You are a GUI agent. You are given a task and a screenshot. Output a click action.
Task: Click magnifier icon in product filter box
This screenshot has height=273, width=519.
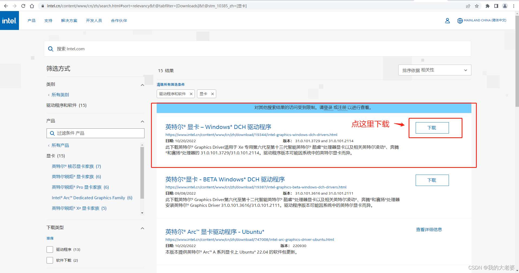coord(52,133)
